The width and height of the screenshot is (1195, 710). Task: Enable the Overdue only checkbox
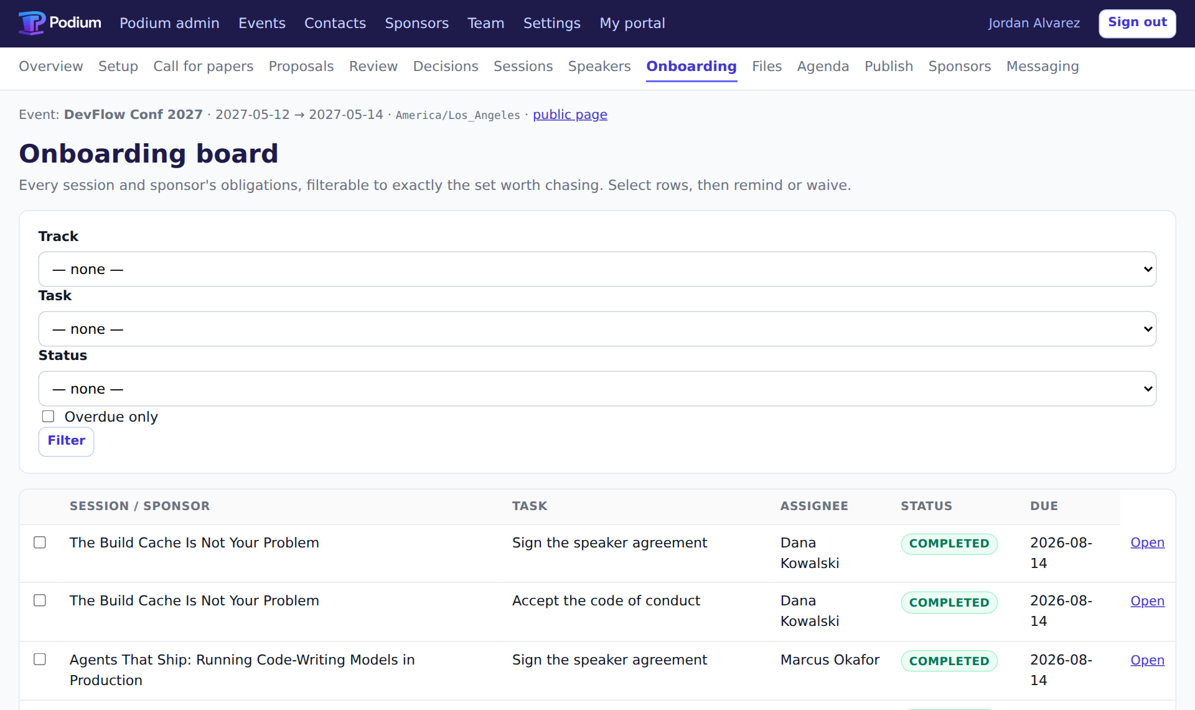click(x=48, y=417)
